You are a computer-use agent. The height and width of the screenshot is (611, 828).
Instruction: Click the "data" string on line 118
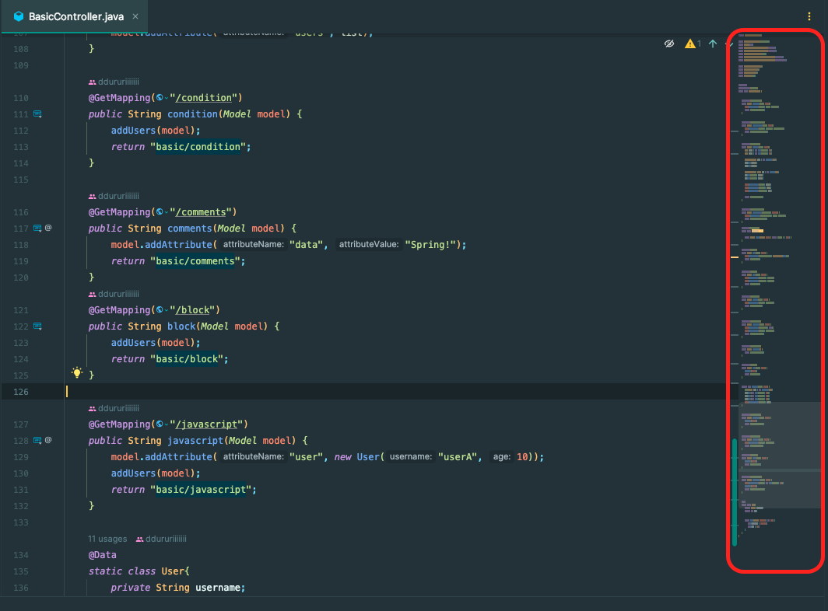[x=307, y=244]
